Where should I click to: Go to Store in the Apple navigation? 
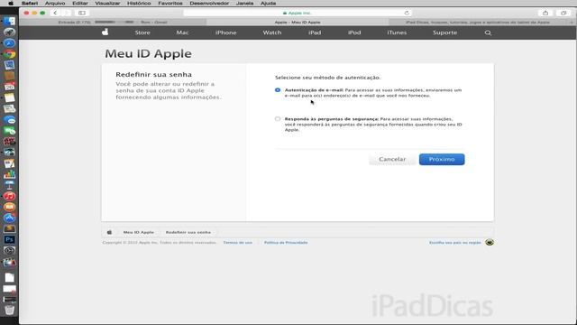point(142,32)
